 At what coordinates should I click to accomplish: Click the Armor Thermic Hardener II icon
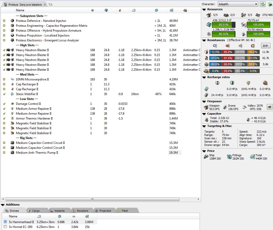[12, 118]
